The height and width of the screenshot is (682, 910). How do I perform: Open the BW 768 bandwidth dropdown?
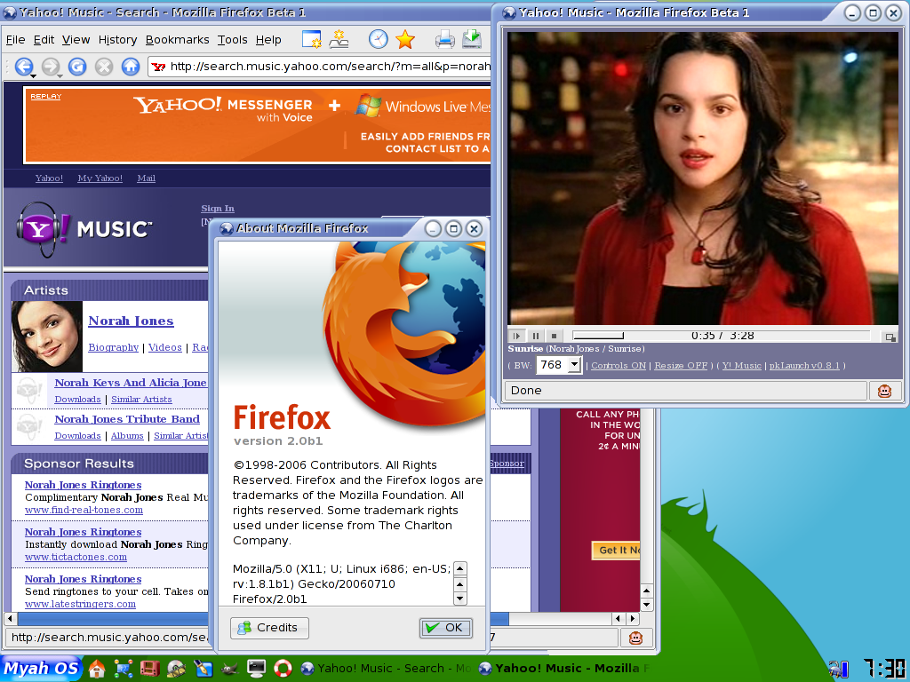tap(559, 365)
